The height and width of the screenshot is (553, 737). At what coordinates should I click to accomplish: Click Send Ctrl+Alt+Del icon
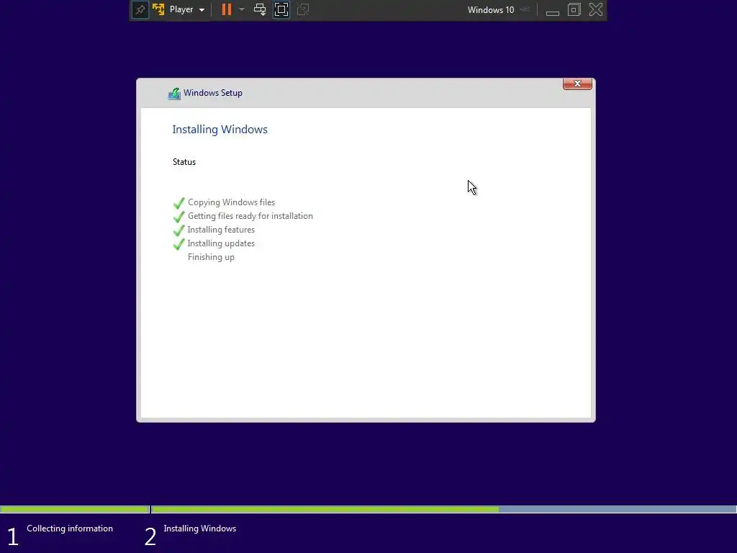[259, 9]
